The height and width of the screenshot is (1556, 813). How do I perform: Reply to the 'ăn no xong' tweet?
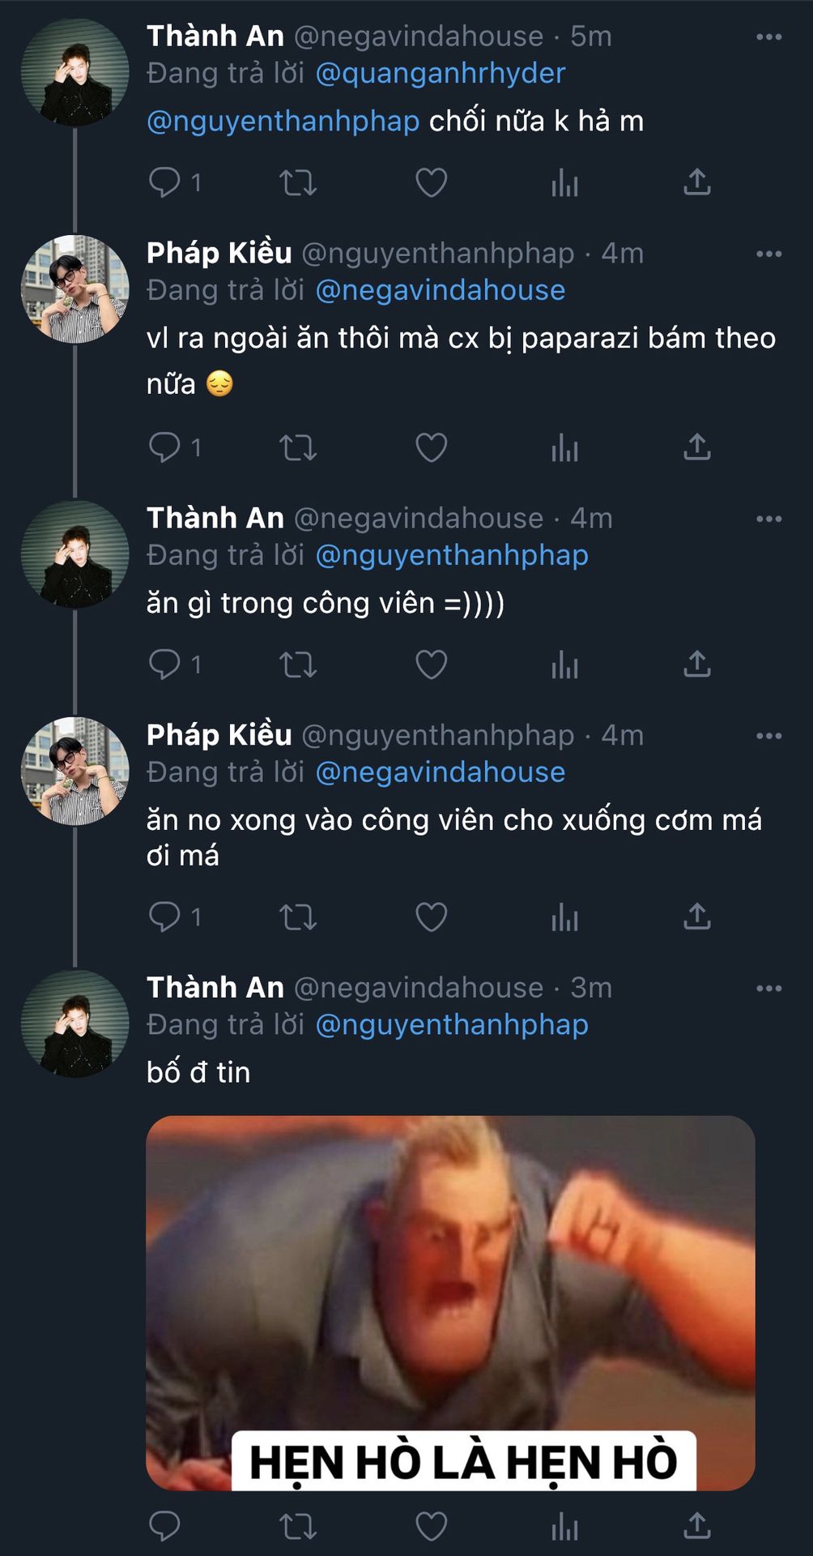(x=165, y=917)
